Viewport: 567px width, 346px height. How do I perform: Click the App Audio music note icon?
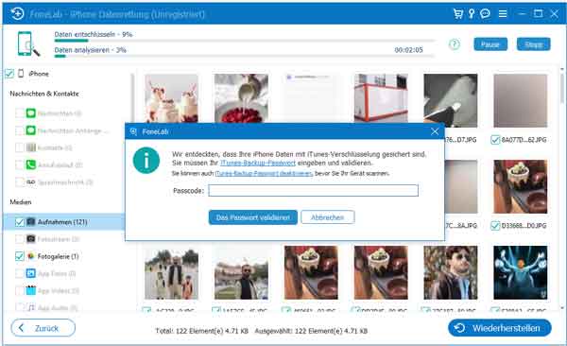click(x=31, y=307)
